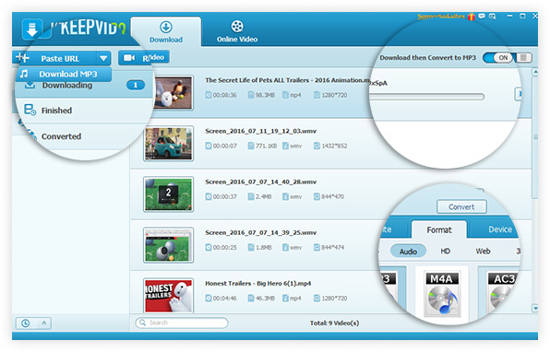This screenshot has height=352, width=550.
Task: Select 'Honest Trailers - Big Hero 6(1).mp4' name
Action: click(x=257, y=284)
